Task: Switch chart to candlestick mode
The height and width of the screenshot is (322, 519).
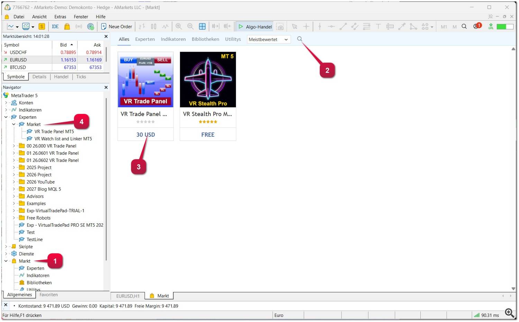Action: click(154, 27)
